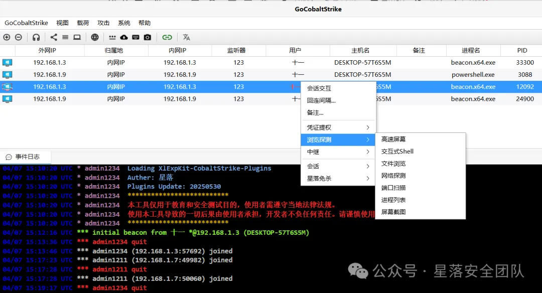
Task: Click the keyboard keystrokes icon
Action: point(136,37)
